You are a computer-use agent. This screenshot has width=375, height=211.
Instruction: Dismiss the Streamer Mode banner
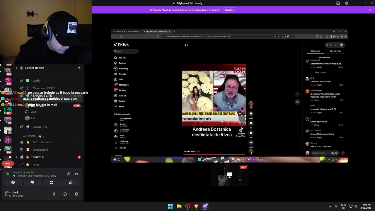(x=370, y=10)
